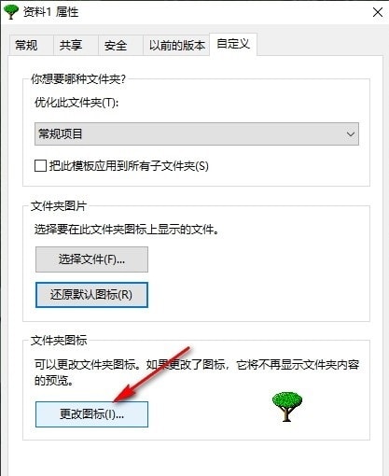Image resolution: width=389 pixels, height=476 pixels.
Task: Click the 资料1 属性 window title text
Action: (x=50, y=12)
